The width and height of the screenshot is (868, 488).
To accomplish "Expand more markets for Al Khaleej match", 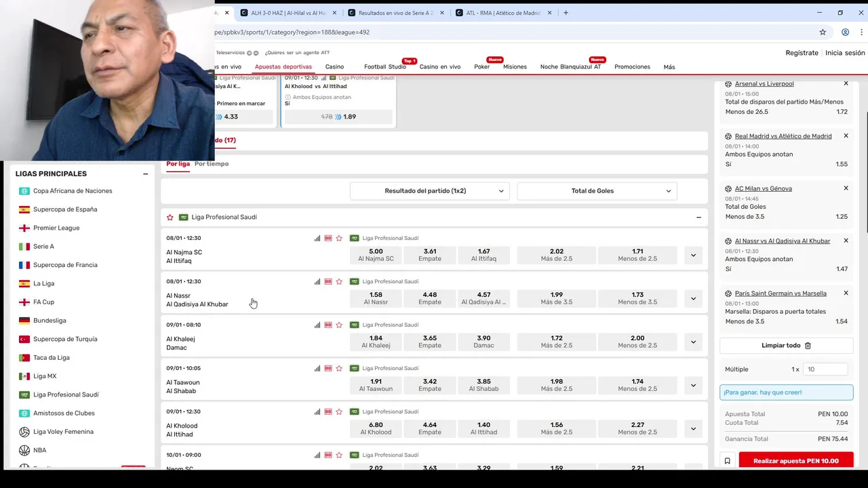I will click(x=693, y=342).
